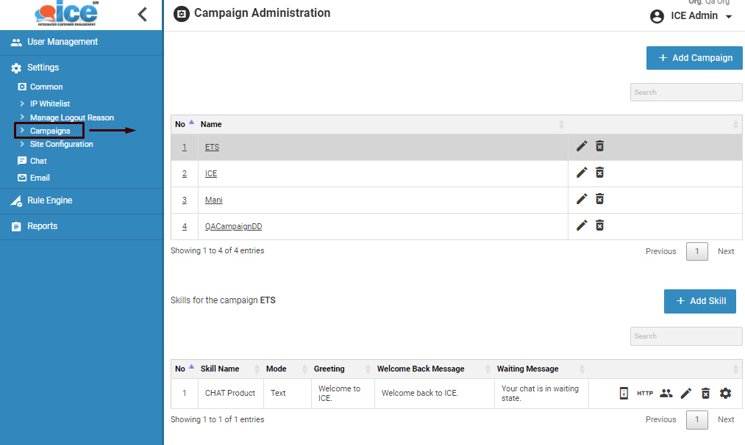The width and height of the screenshot is (745, 445).
Task: Expand Site Configuration in the sidebar
Action: [61, 144]
